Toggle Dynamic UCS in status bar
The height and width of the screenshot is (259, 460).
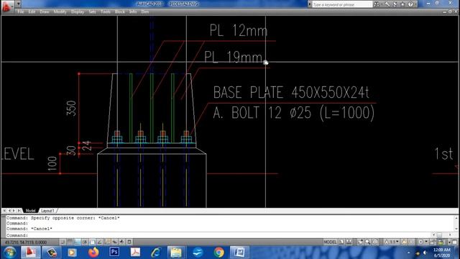tap(107, 242)
